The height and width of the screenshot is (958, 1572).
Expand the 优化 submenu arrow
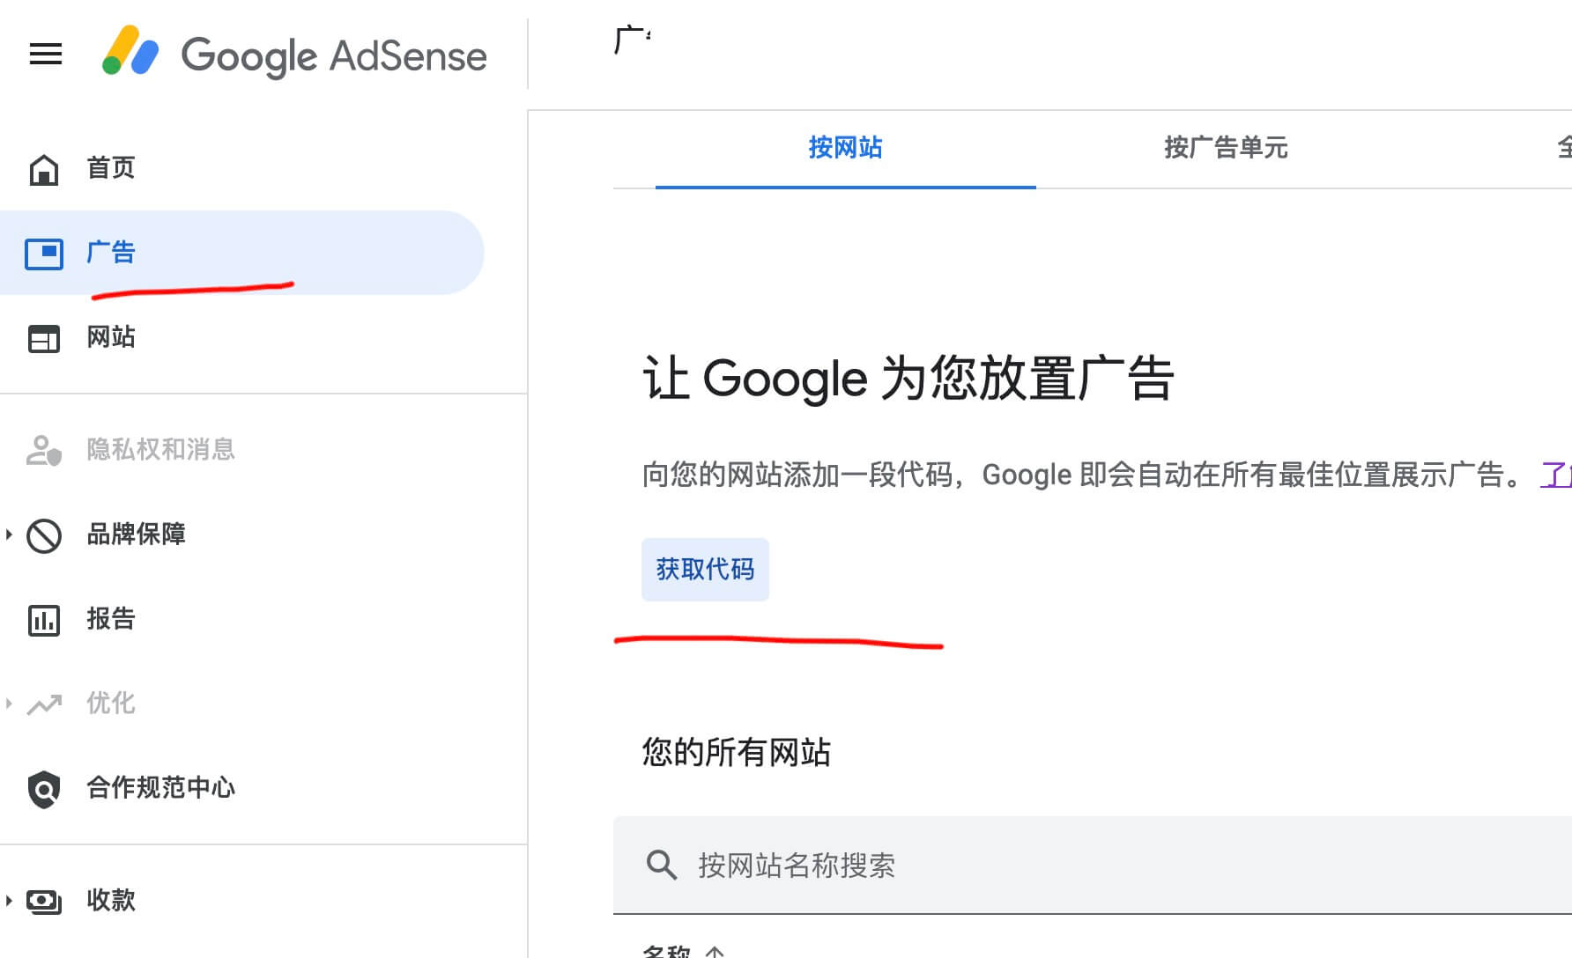(x=9, y=704)
